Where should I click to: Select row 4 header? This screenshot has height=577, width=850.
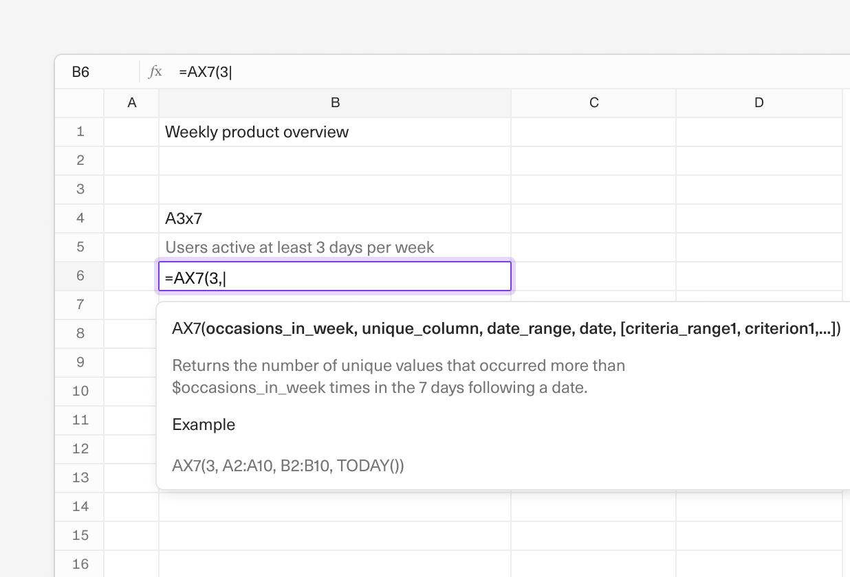tap(80, 218)
